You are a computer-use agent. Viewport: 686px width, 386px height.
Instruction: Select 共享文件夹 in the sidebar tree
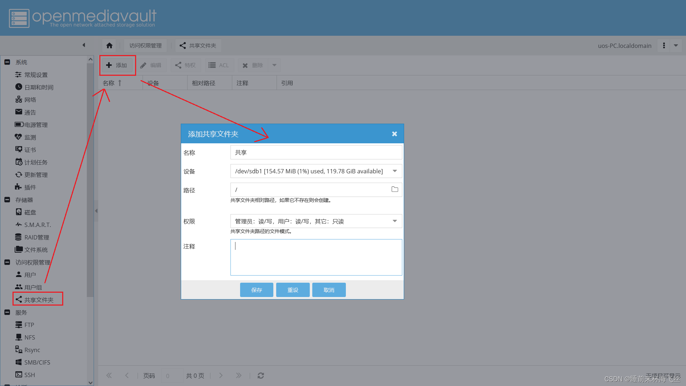[x=39, y=300]
